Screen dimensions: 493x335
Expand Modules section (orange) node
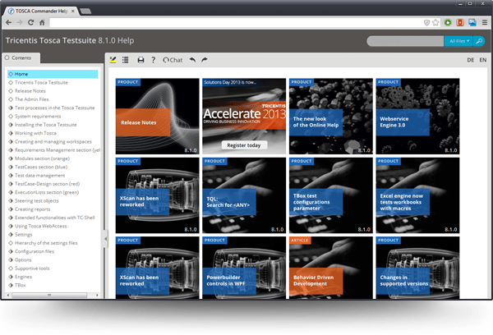pyautogui.click(x=11, y=158)
